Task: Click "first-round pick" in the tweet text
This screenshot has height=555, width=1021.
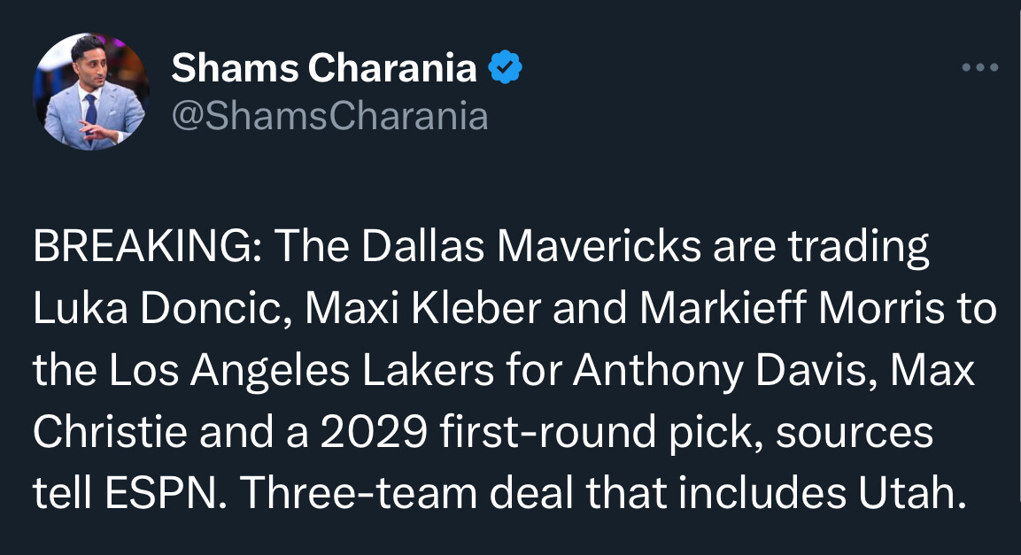Action: (x=588, y=433)
